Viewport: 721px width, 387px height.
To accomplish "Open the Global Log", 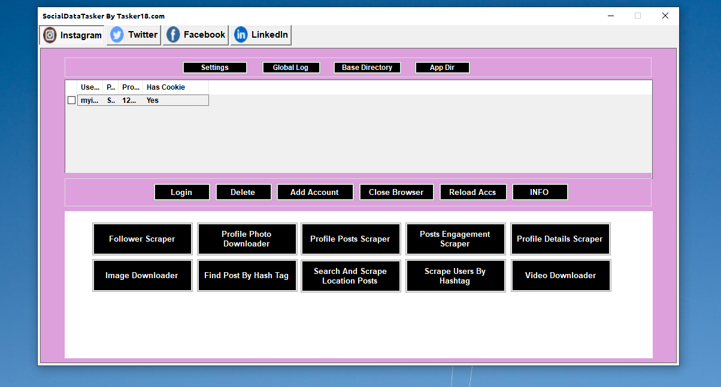I will click(291, 68).
